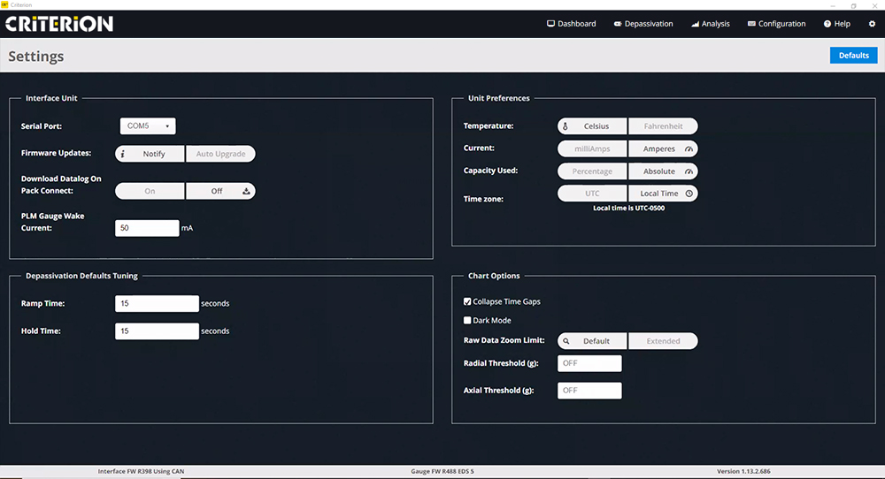Open the Analysis menu item

pos(711,24)
